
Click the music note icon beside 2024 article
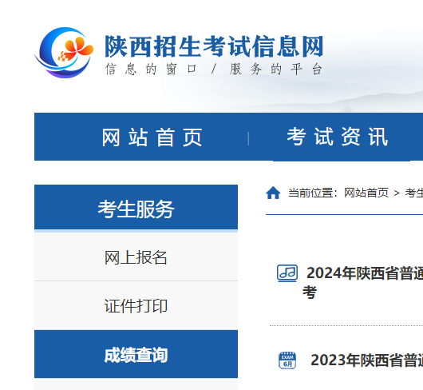(x=287, y=273)
